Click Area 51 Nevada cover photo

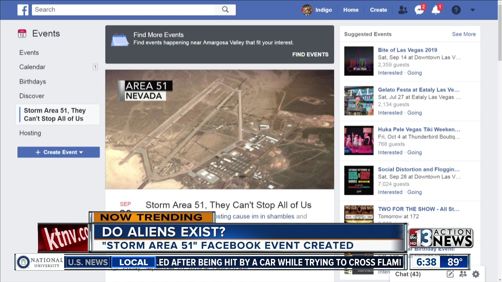click(x=220, y=130)
